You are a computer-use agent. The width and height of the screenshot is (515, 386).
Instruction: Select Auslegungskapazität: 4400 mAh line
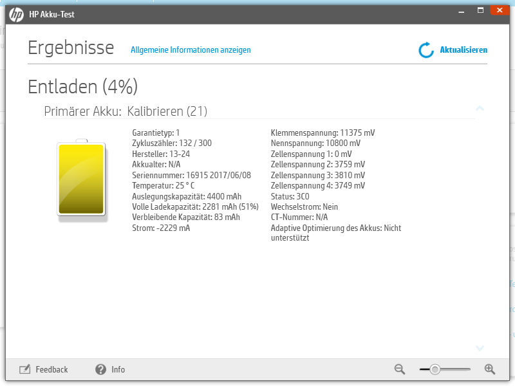(x=187, y=196)
